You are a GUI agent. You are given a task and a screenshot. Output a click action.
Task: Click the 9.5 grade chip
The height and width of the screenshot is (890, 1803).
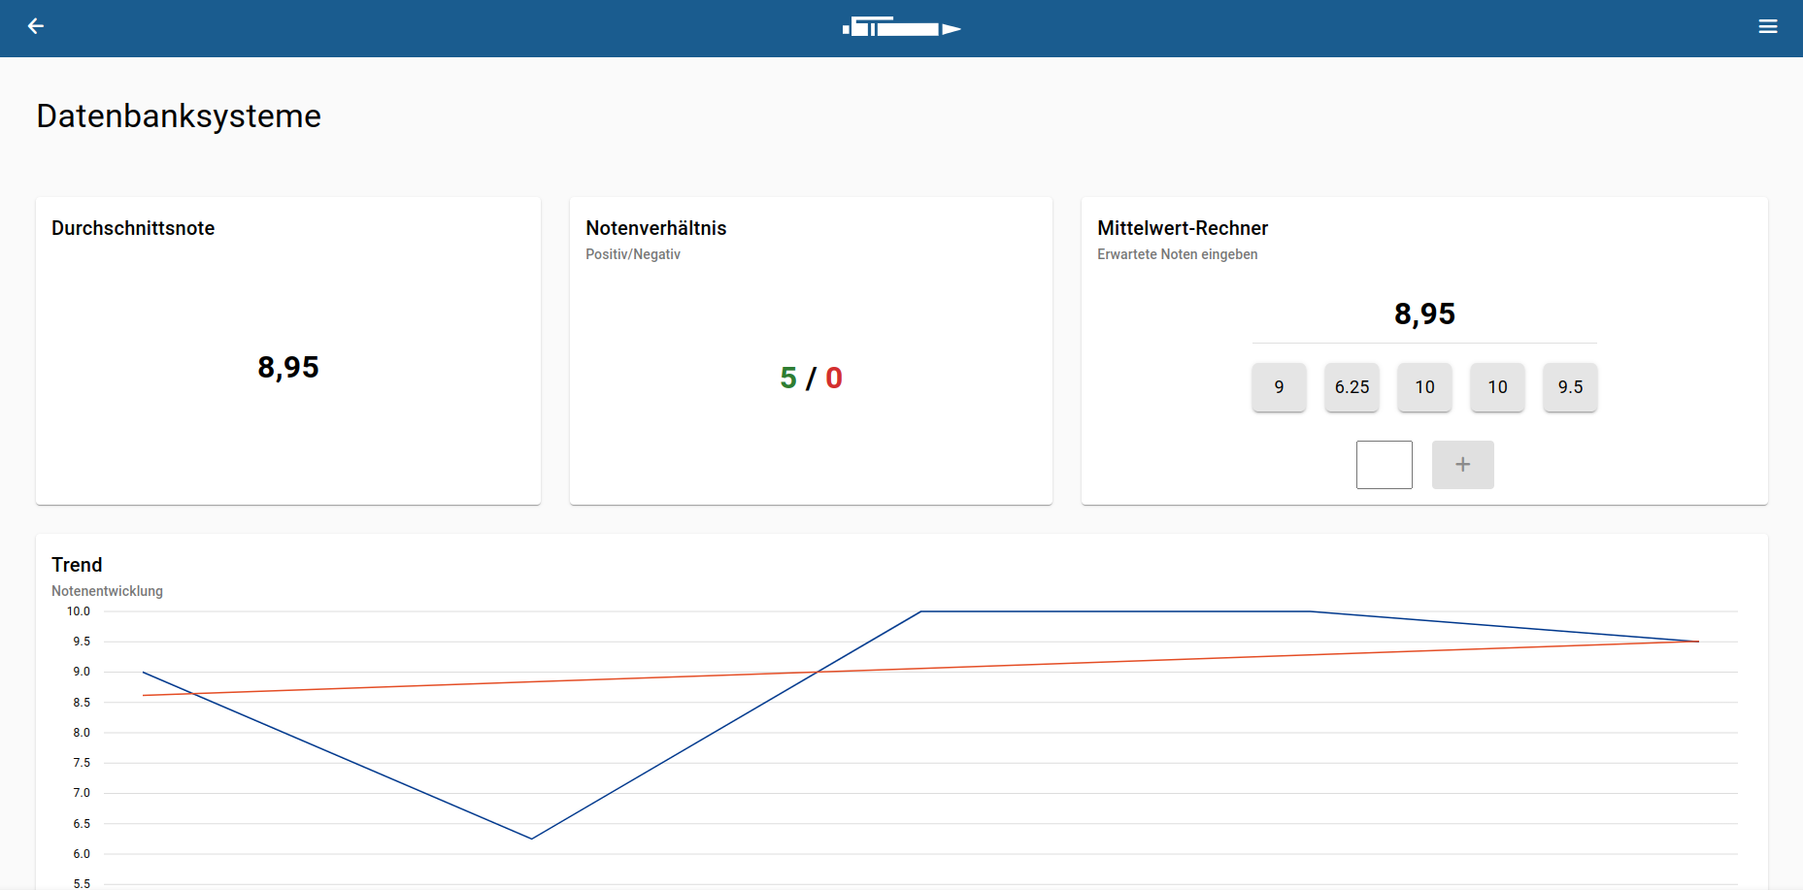(x=1570, y=387)
